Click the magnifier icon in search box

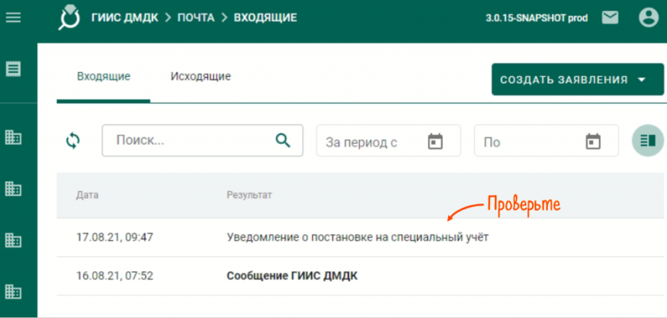point(283,141)
